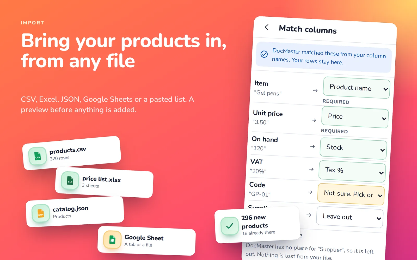Open the Product name dropdown for Item
The width and height of the screenshot is (417, 260).
coord(356,88)
